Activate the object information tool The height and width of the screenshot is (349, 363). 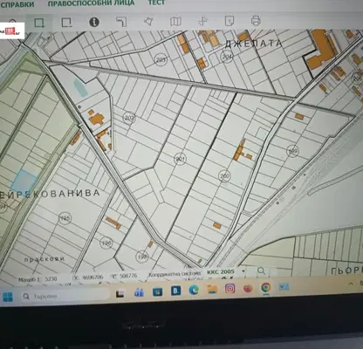click(94, 23)
